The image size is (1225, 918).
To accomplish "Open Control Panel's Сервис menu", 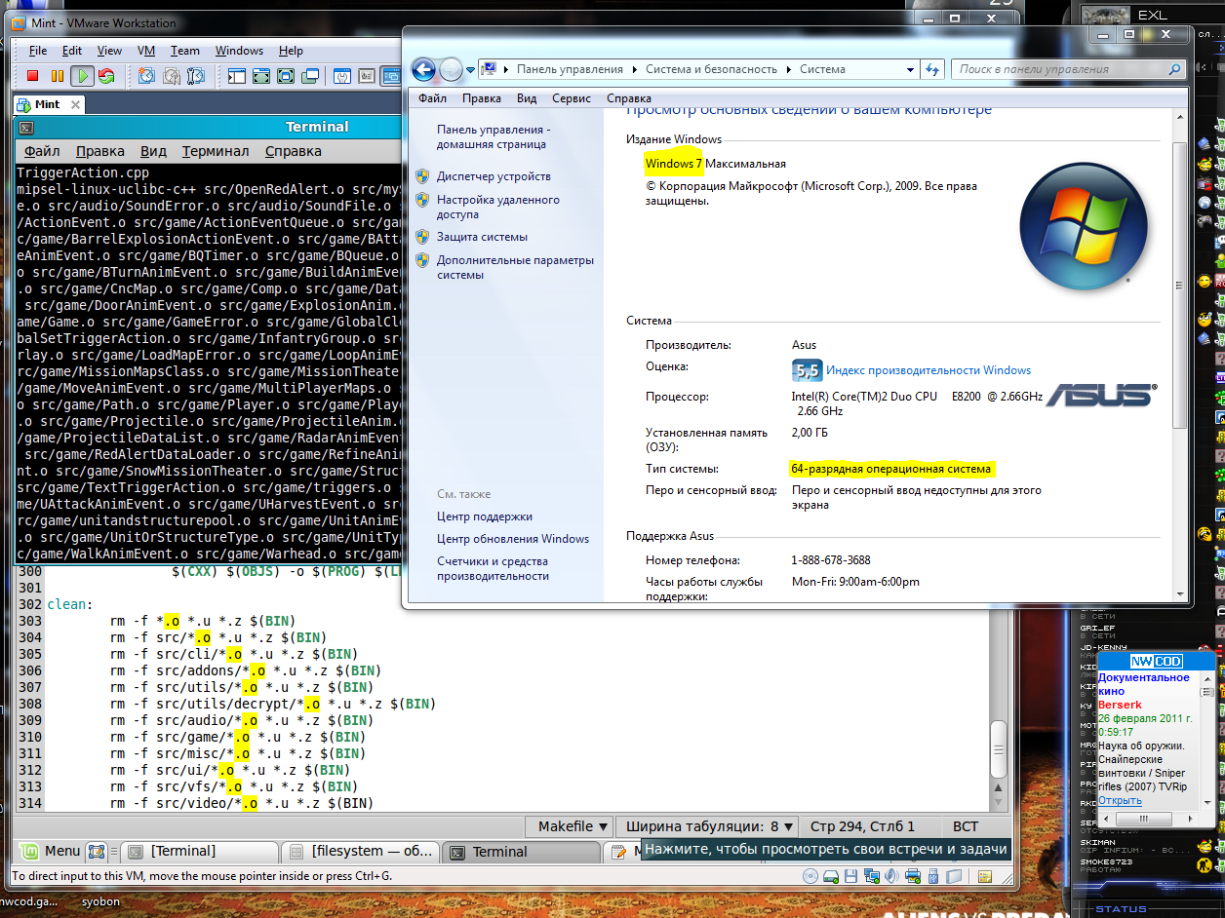I will (572, 98).
